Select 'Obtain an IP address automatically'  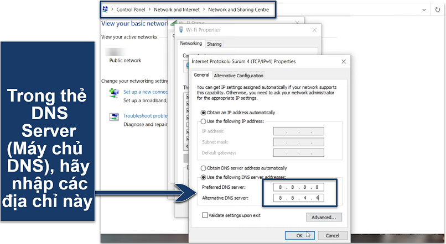click(x=203, y=113)
